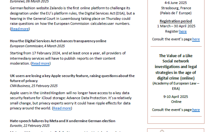Image resolution: width=212 pixels, height=132 pixels.
Task: Click the small icon in the bottom sidebar box
Action: 162,131
